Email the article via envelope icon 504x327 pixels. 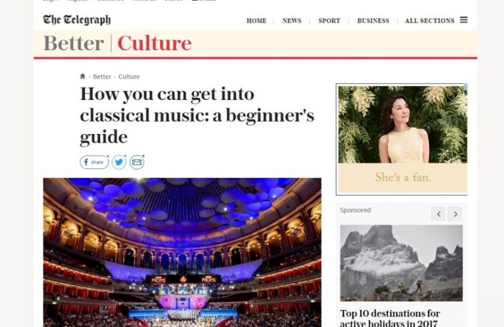point(137,162)
